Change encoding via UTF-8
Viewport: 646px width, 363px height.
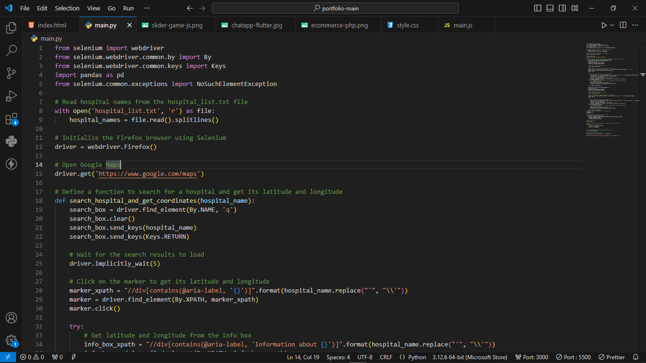[365, 357]
